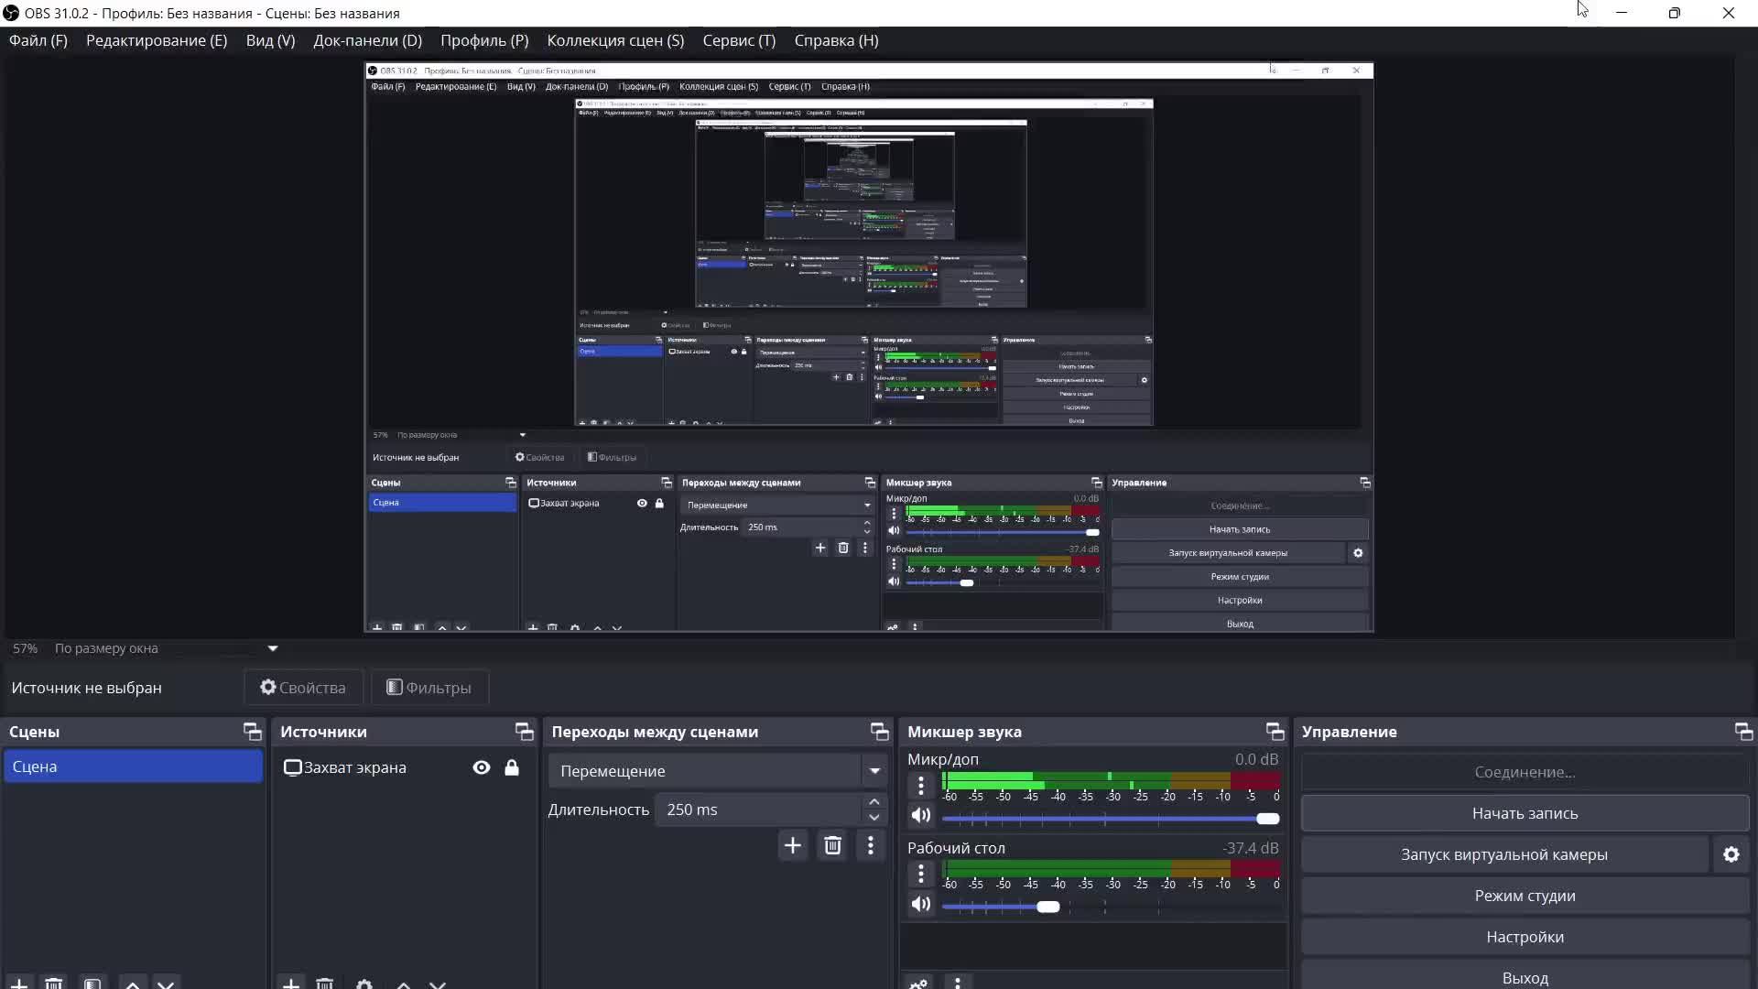Open the Сервис (T) menu

coord(738,40)
